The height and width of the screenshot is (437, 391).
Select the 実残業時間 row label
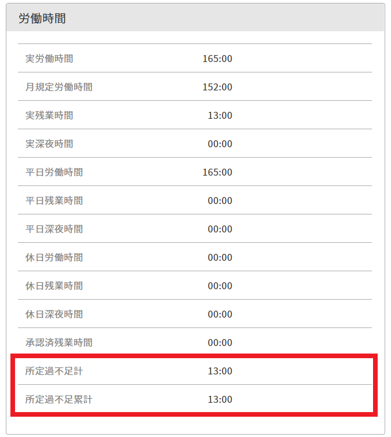(x=49, y=115)
